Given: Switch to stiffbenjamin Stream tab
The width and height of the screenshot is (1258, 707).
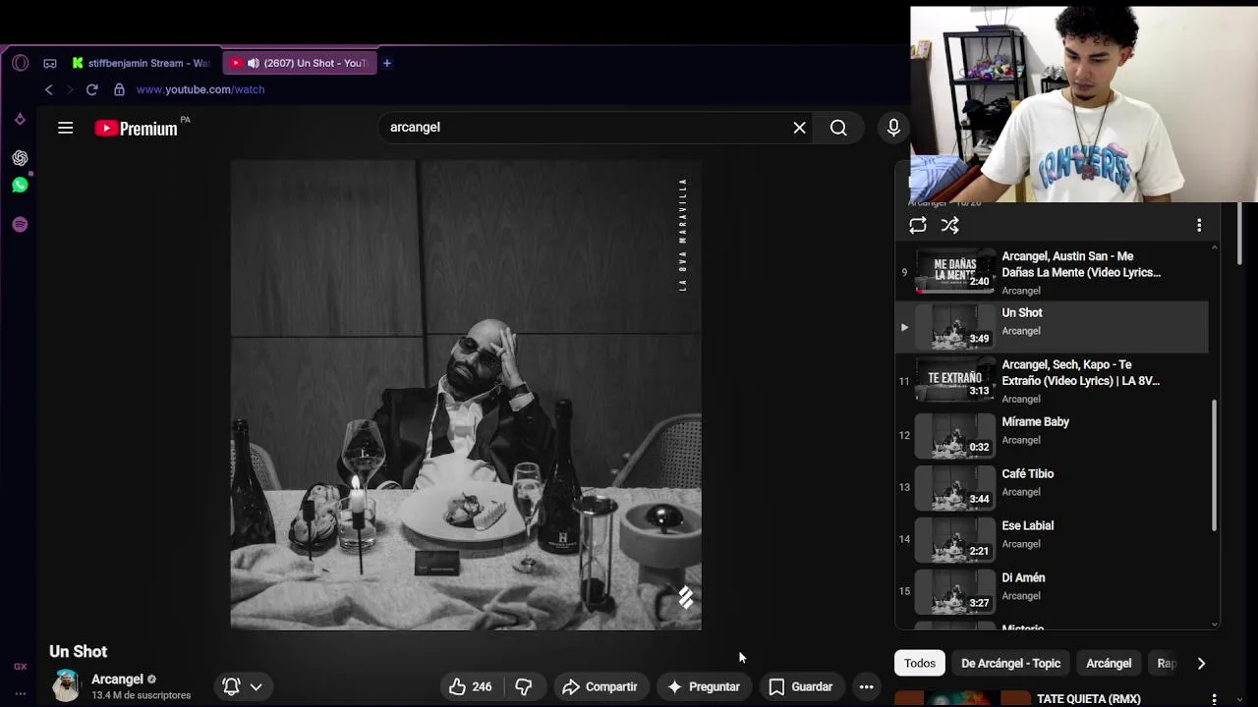Looking at the screenshot, I should coord(141,63).
